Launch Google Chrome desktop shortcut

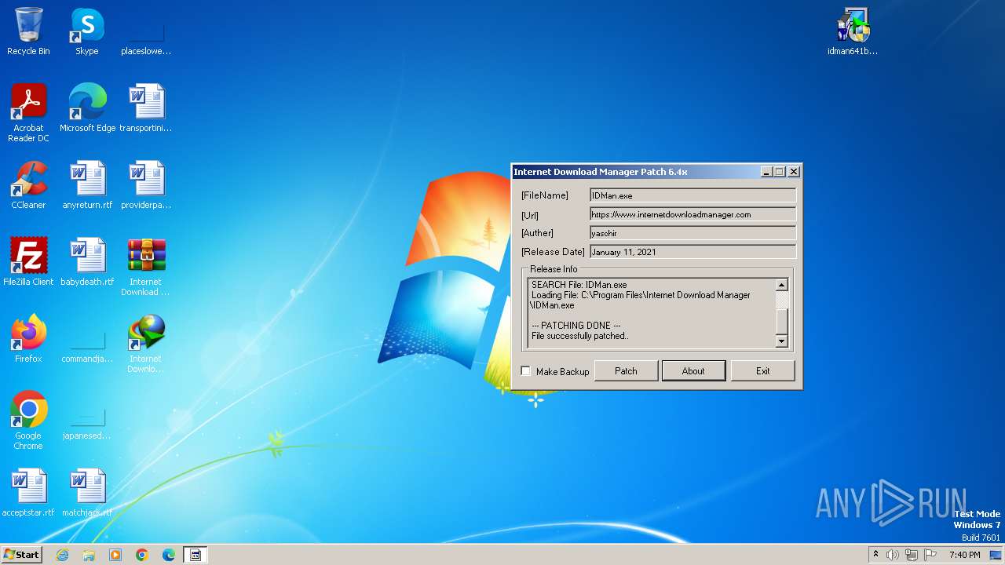28,421
